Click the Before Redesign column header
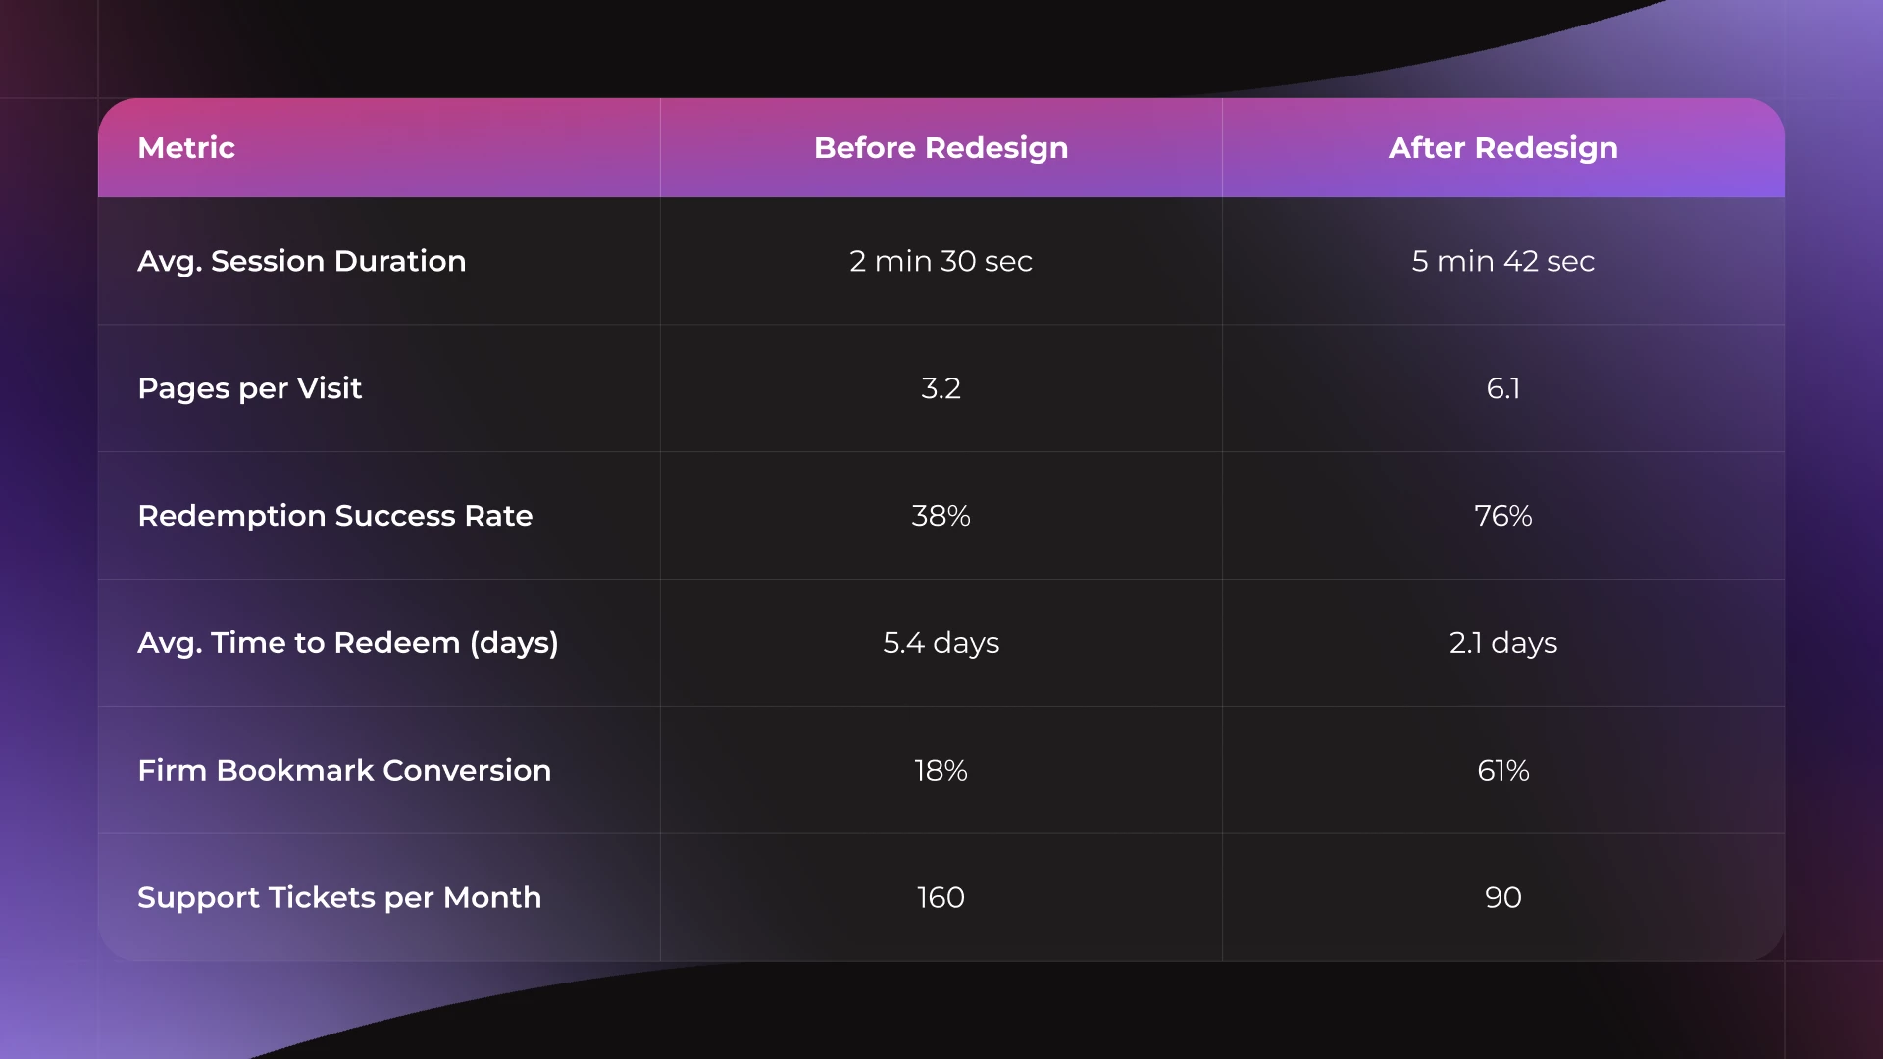Viewport: 1883px width, 1059px height. (941, 148)
